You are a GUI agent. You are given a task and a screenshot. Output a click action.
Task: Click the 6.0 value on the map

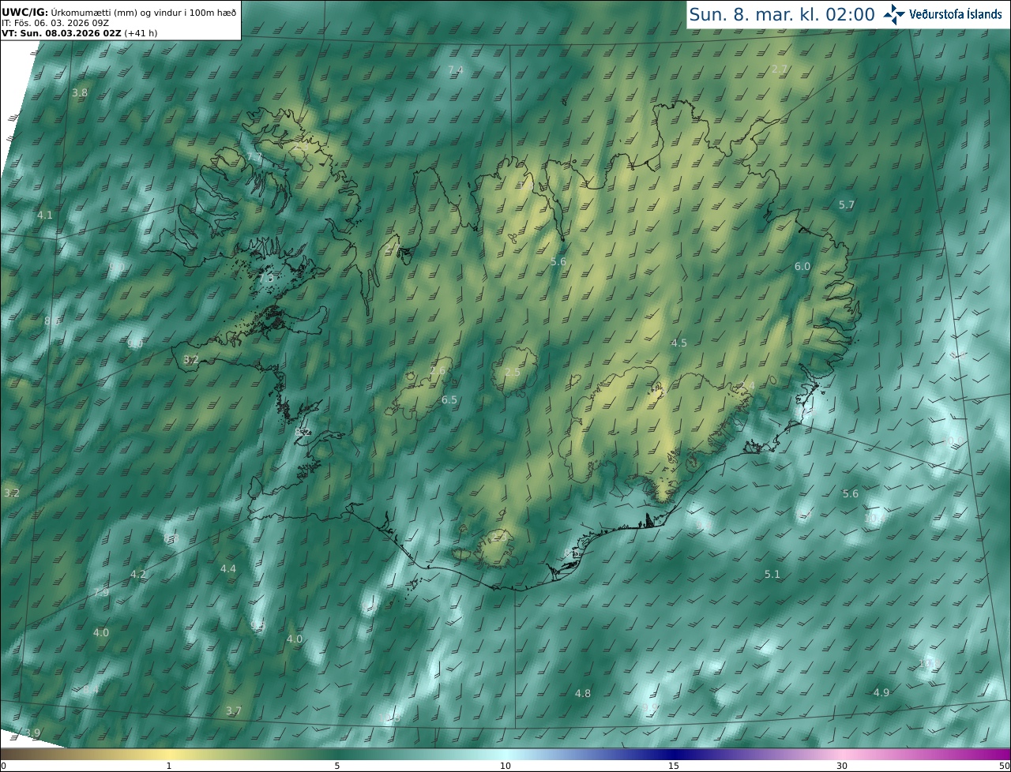point(802,267)
